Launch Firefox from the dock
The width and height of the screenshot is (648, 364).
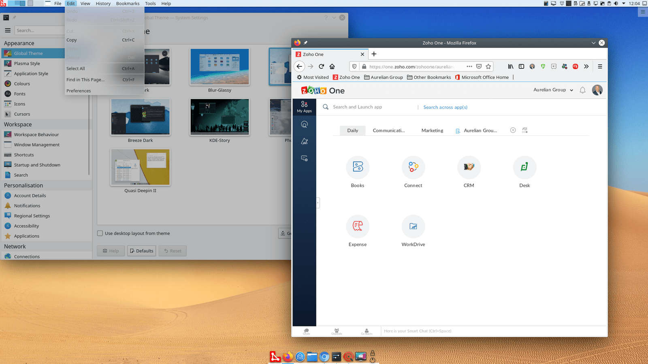click(288, 357)
